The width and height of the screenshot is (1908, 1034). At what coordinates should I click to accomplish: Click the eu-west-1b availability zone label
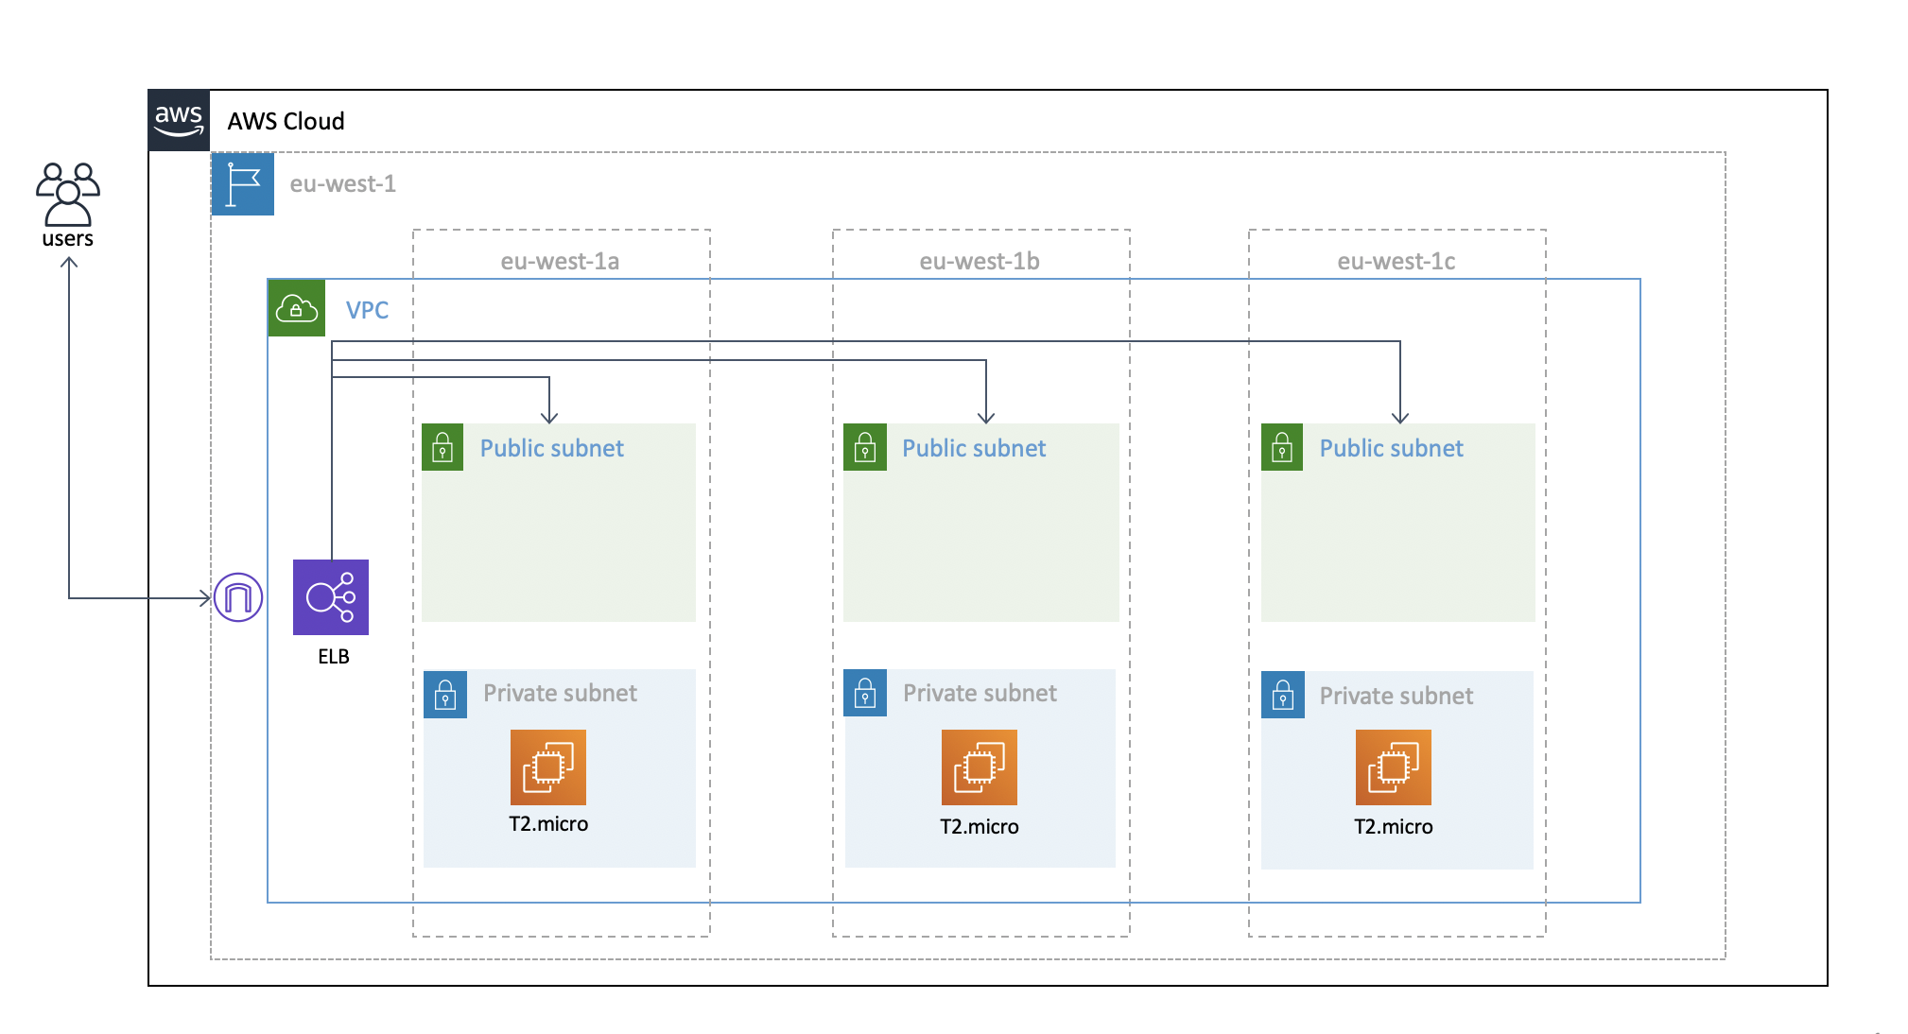(x=980, y=261)
